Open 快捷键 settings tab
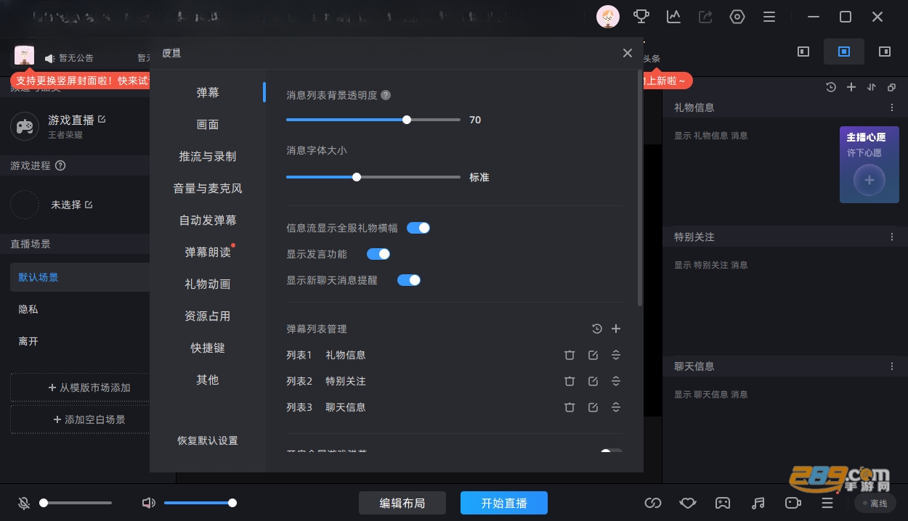908x521 pixels. 208,348
